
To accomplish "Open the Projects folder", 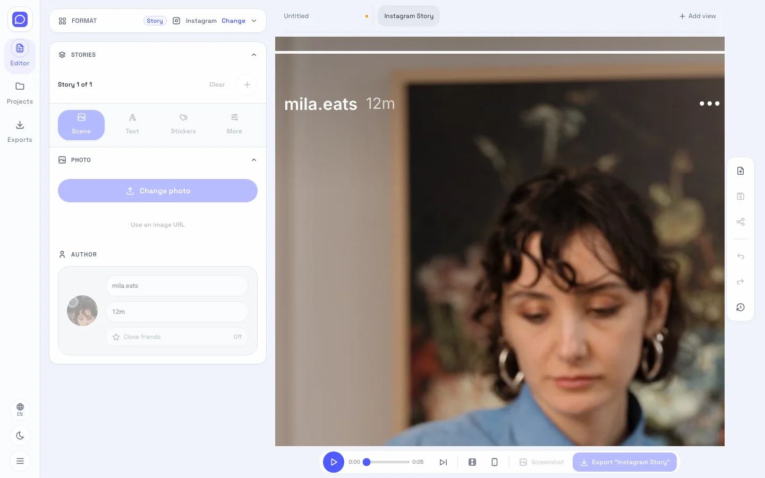I will pyautogui.click(x=20, y=93).
